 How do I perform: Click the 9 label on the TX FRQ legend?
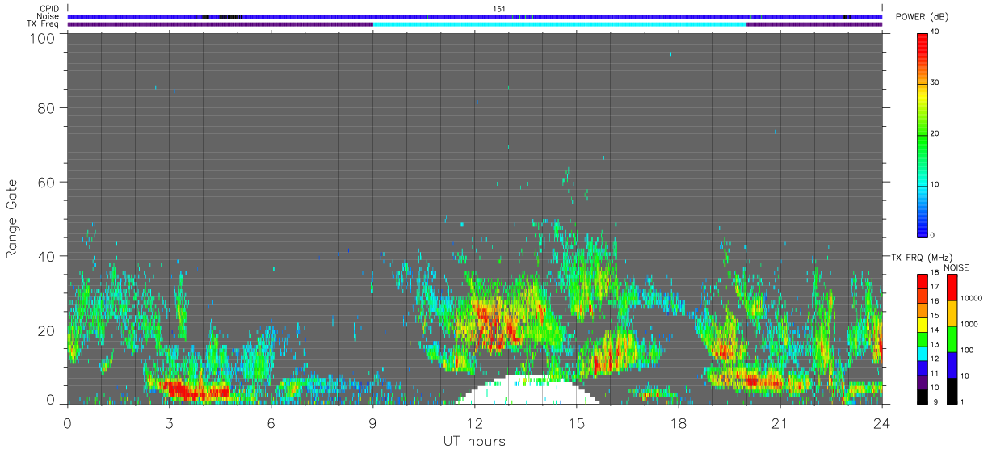935,401
